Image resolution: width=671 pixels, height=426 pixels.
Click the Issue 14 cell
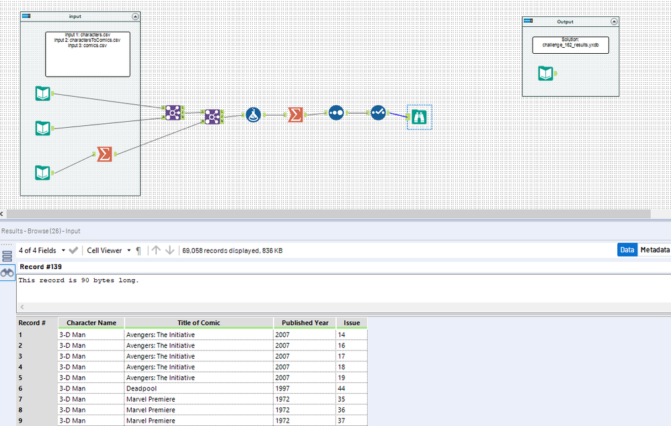(x=352, y=334)
